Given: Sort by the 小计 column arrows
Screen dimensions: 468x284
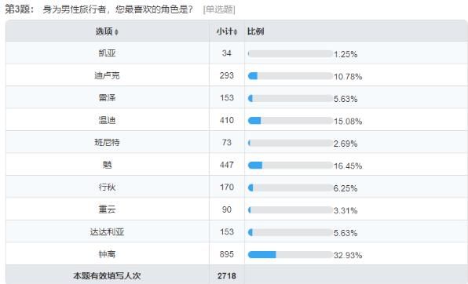Looking at the screenshot, I should coord(236,32).
